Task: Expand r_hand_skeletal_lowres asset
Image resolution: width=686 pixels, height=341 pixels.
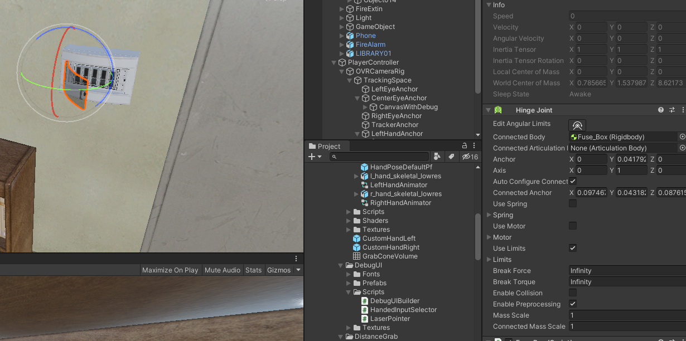Action: point(356,194)
